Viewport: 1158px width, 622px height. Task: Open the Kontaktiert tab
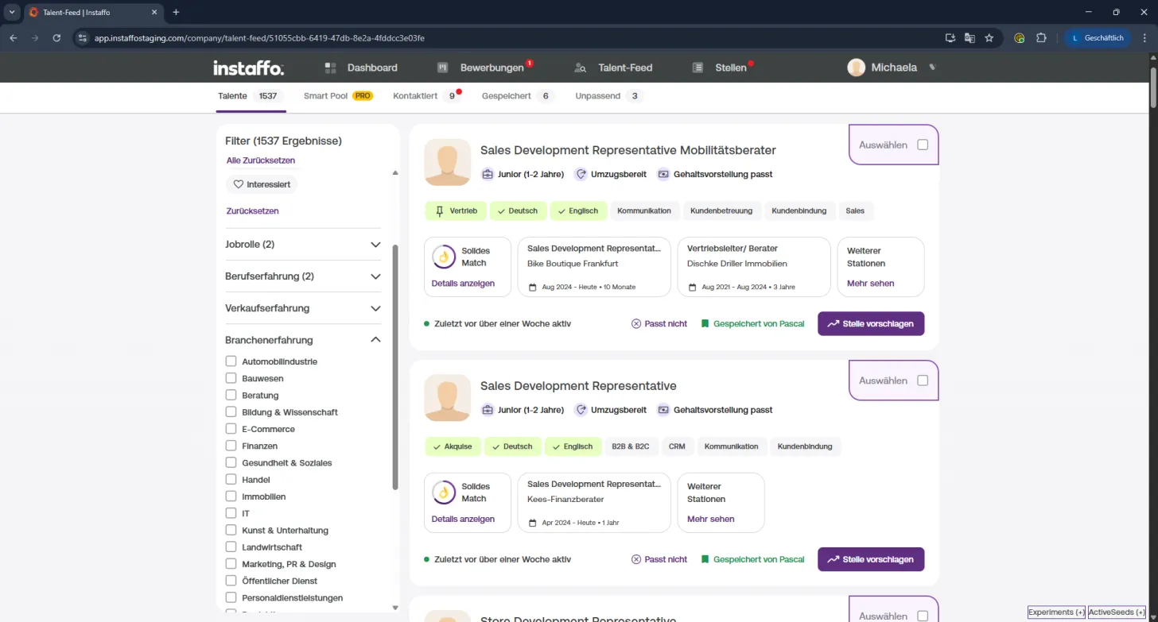point(428,96)
